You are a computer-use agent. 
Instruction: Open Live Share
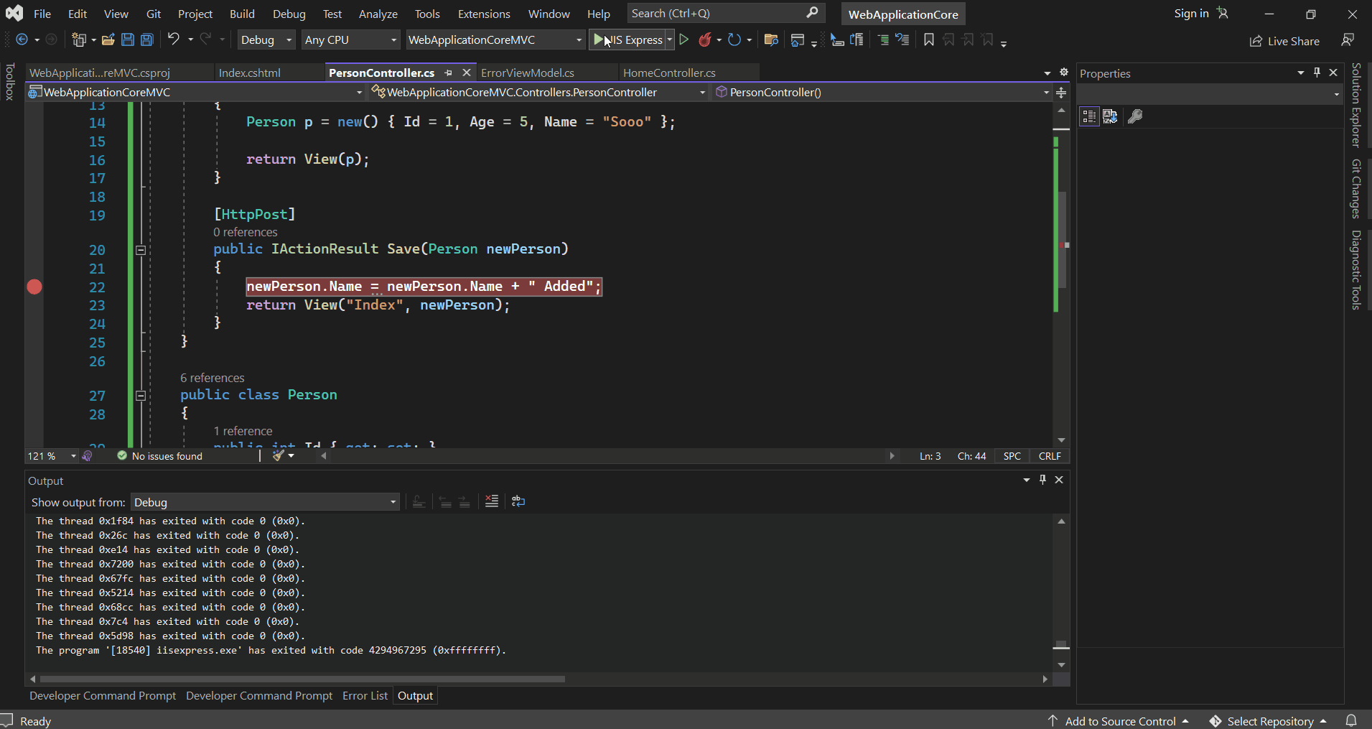1284,41
